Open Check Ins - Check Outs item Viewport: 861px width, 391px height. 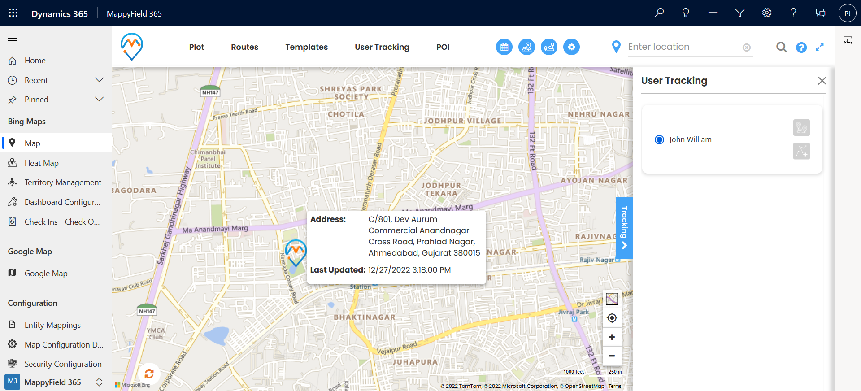(x=56, y=222)
